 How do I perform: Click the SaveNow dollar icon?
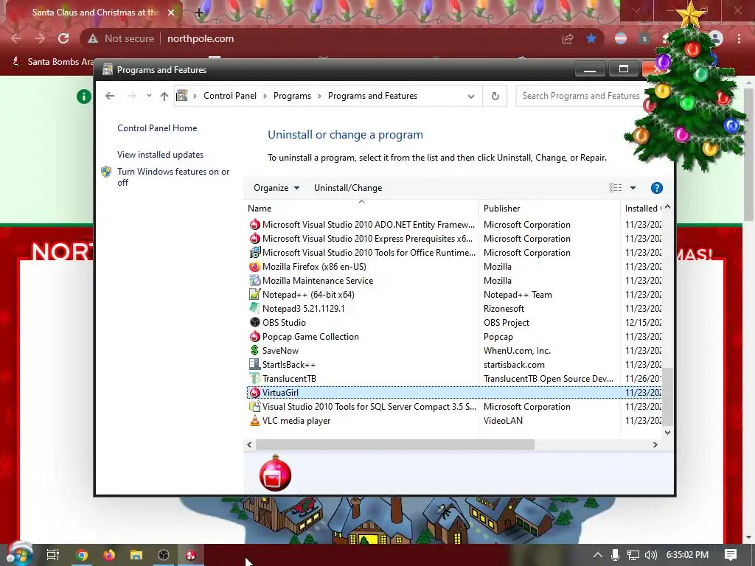point(254,350)
